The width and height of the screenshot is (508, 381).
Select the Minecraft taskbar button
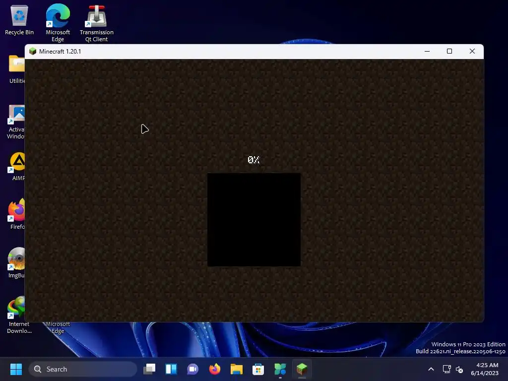point(302,369)
